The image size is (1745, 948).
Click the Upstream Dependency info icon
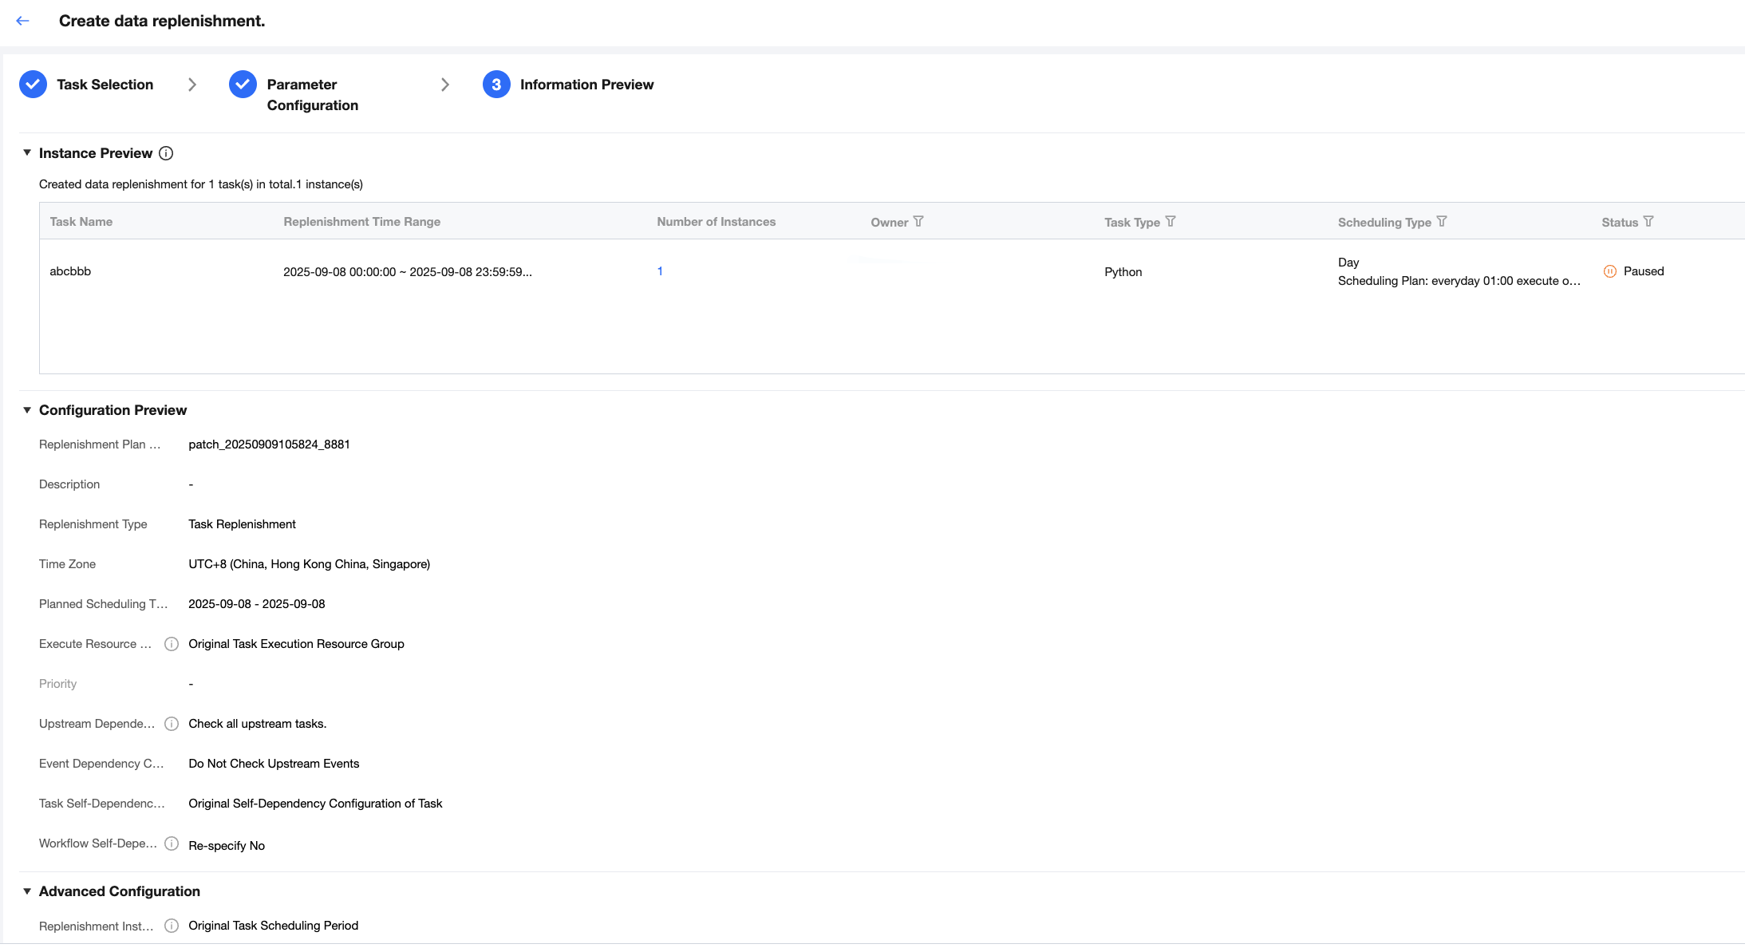(171, 724)
